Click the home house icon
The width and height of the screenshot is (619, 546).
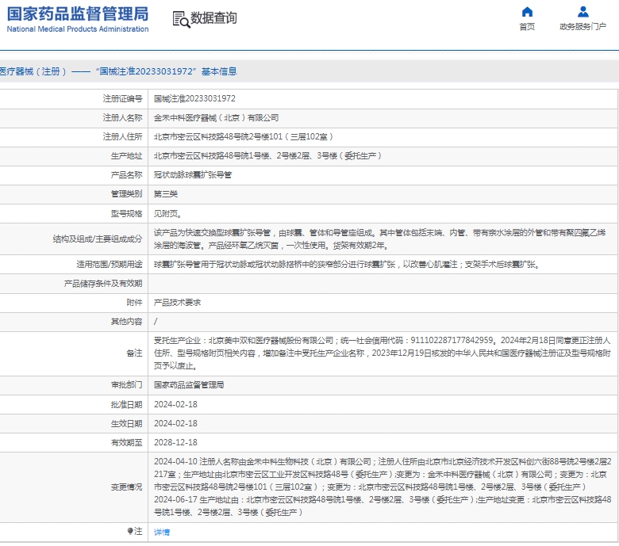tap(527, 12)
